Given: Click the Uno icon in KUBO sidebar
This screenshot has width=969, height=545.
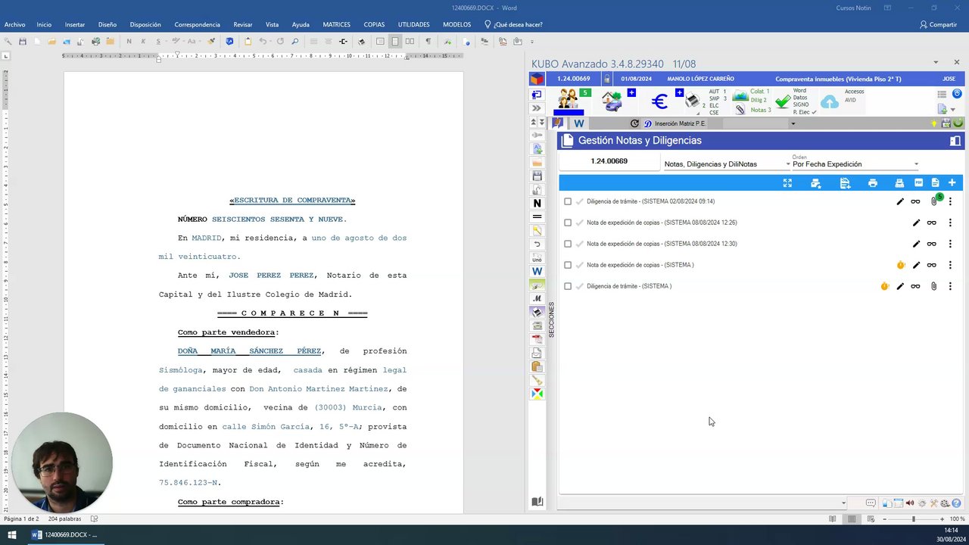Looking at the screenshot, I should 537,259.
